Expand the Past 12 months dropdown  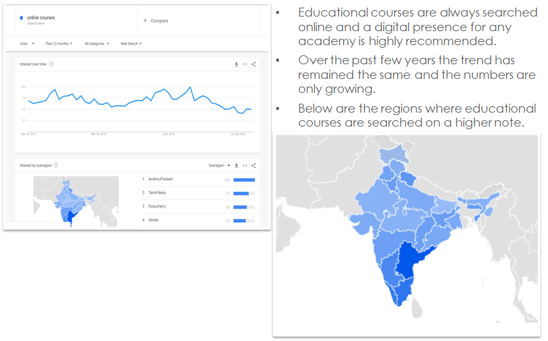pos(58,44)
